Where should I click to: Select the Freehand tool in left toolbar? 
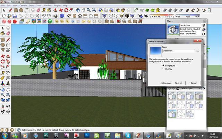click(8, 50)
